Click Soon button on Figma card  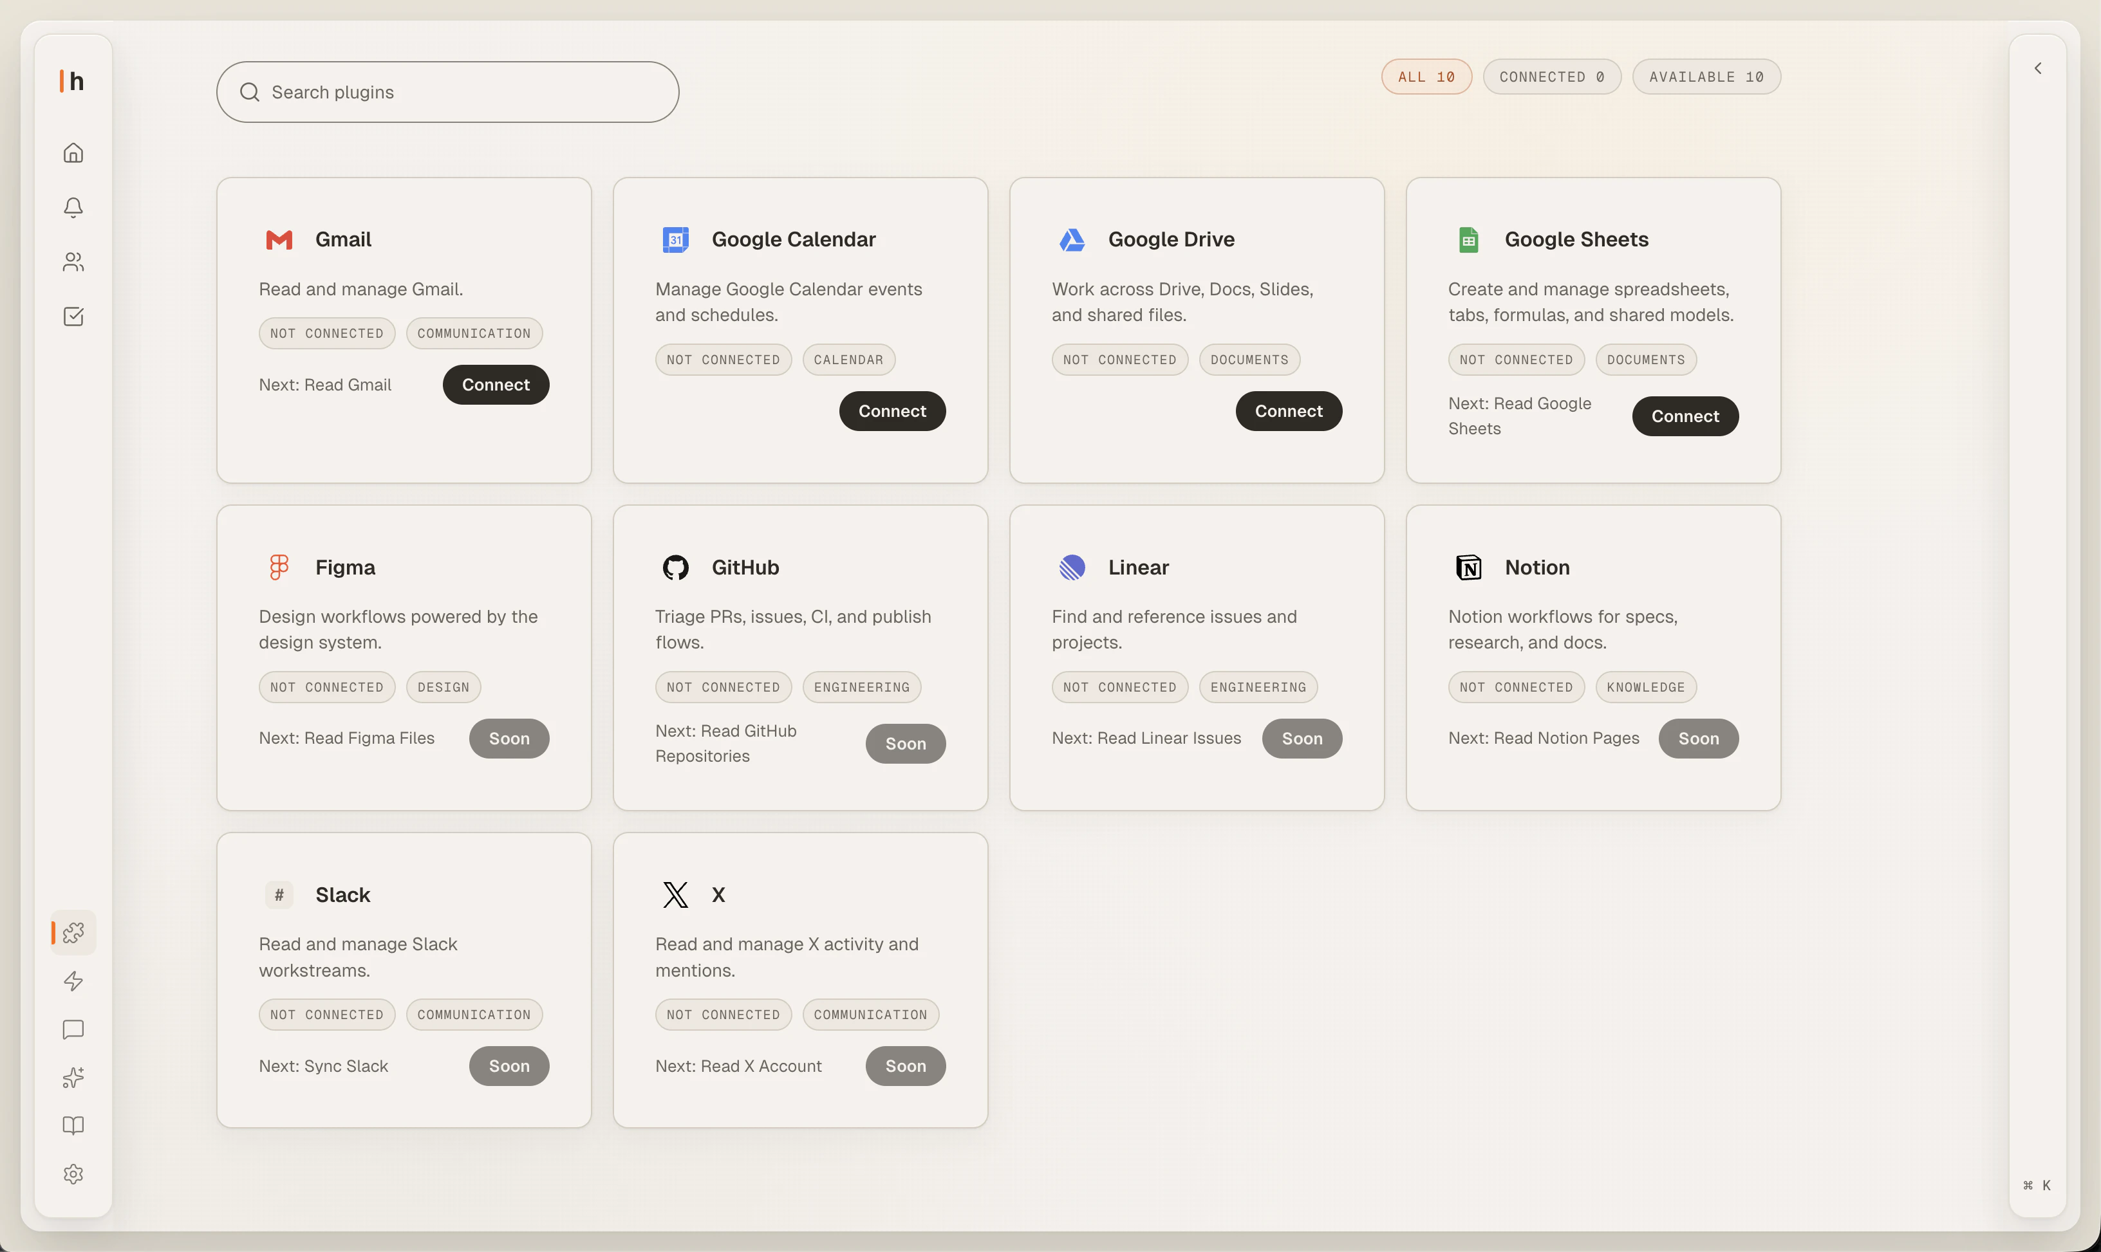(509, 738)
